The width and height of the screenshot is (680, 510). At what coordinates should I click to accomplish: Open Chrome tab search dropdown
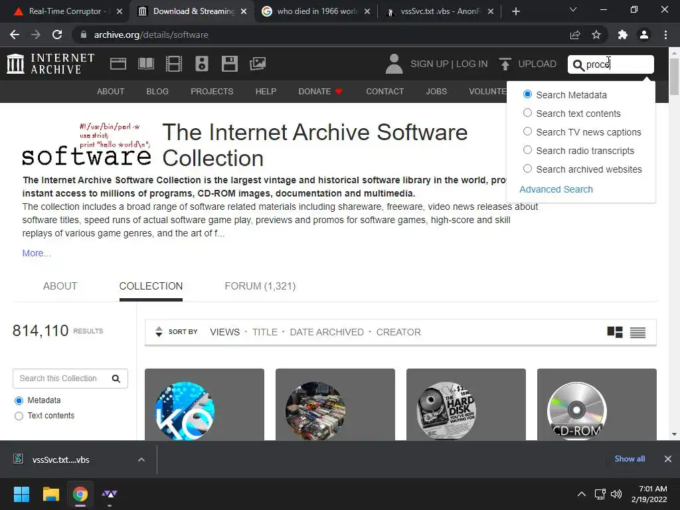(573, 9)
